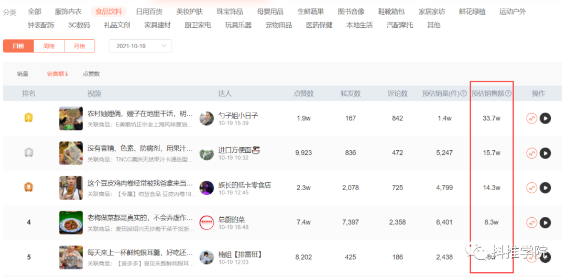Select 玩具乐器 category
This screenshot has height=277, width=566.
point(238,25)
